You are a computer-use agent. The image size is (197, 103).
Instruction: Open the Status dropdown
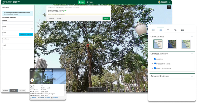(x=18, y=29)
